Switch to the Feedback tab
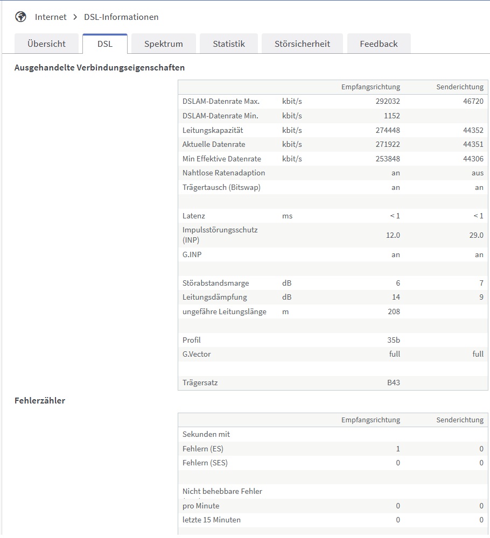Image resolution: width=490 pixels, height=538 pixels. point(379,44)
